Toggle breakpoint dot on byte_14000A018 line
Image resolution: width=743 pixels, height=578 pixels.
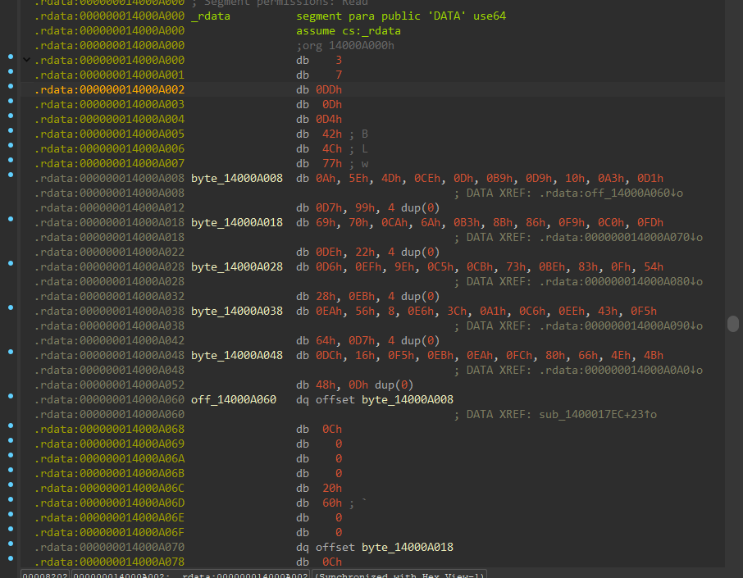(x=11, y=219)
